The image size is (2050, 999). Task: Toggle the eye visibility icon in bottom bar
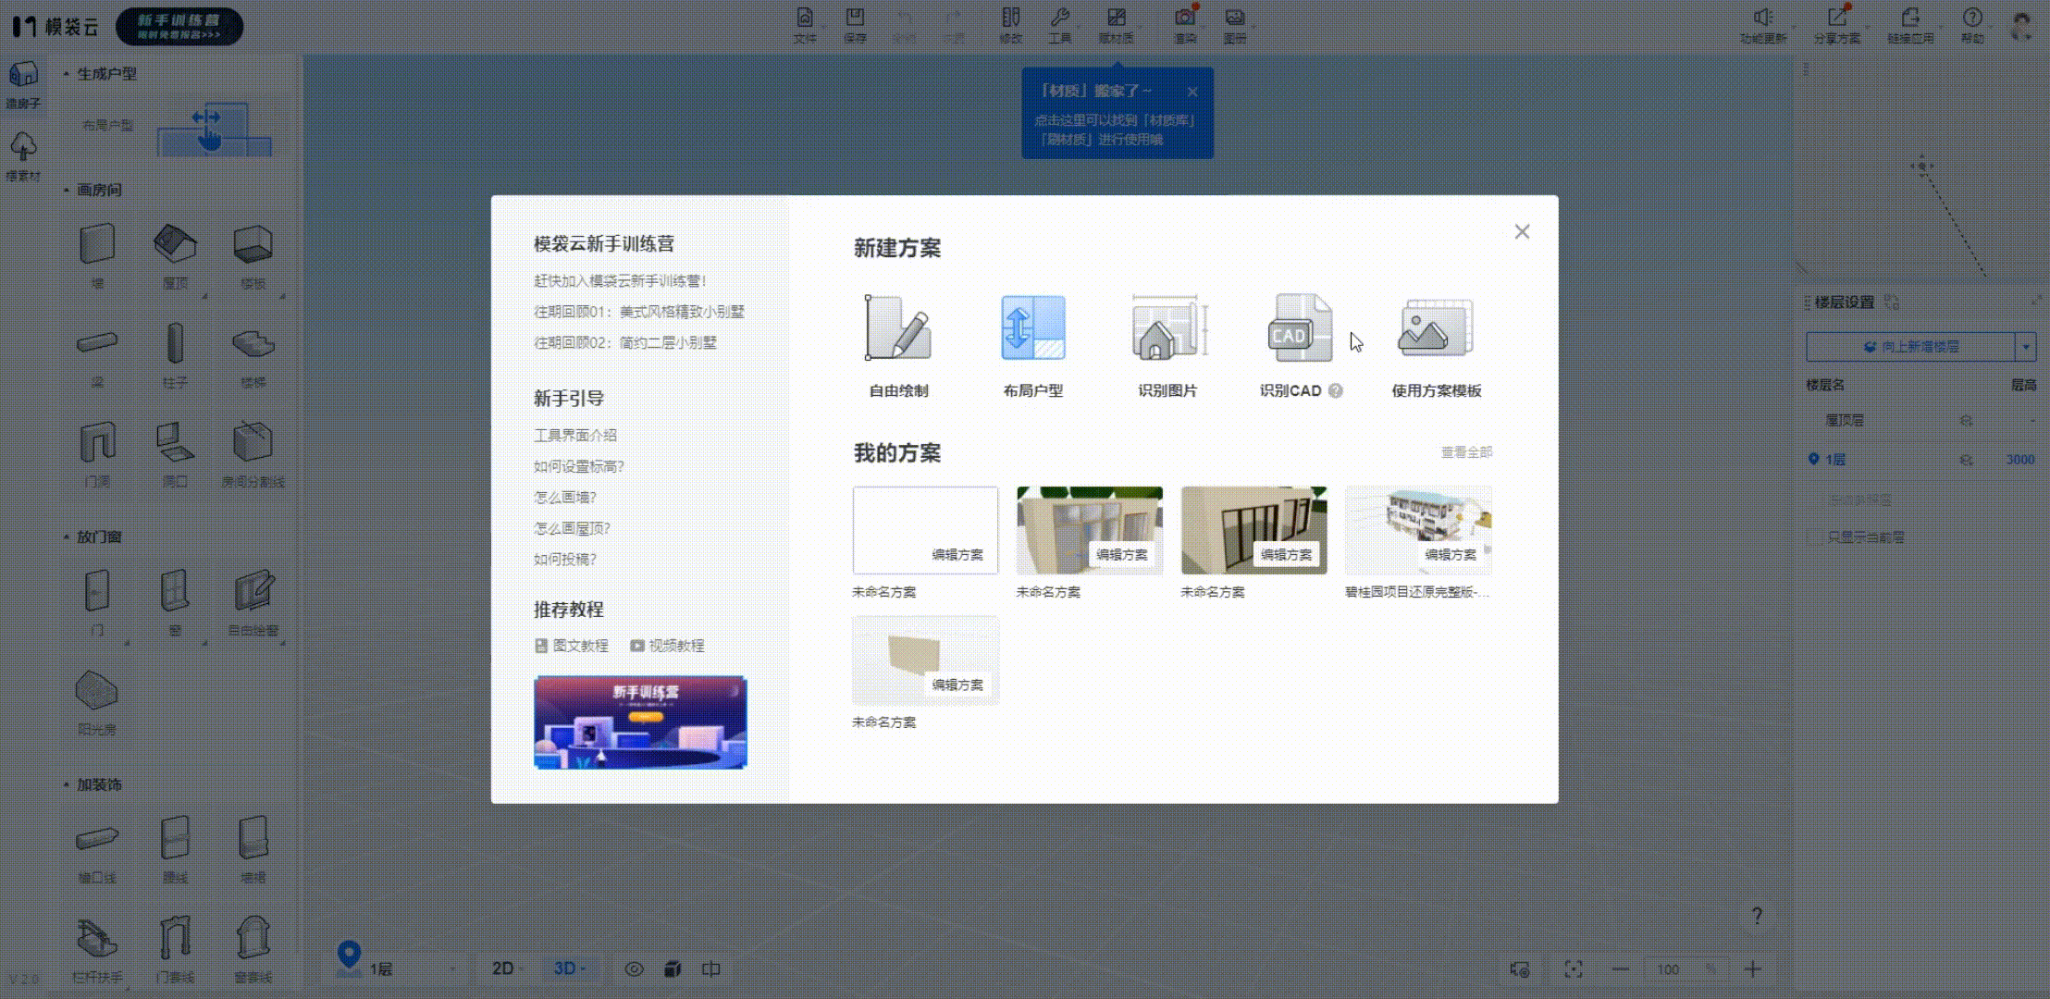click(634, 969)
